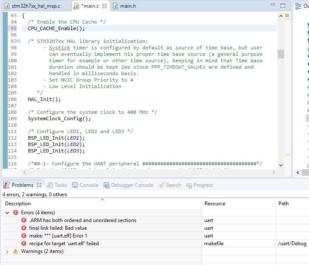
Task: Open the Debugger Console tab
Action: coord(128,185)
